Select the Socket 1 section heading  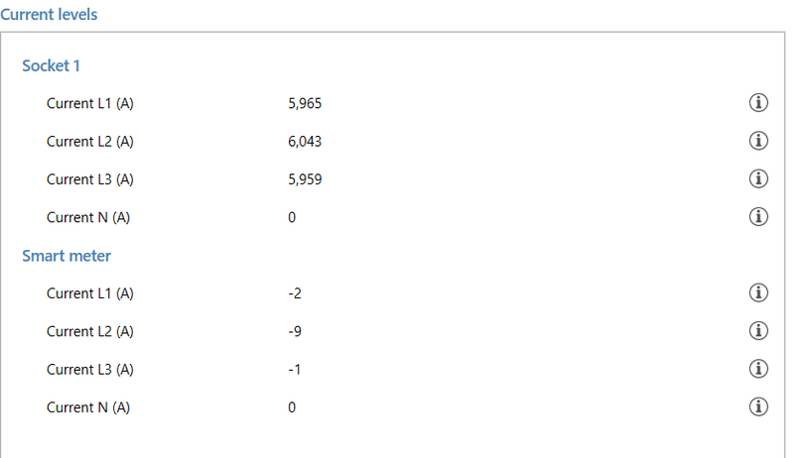[x=51, y=65]
